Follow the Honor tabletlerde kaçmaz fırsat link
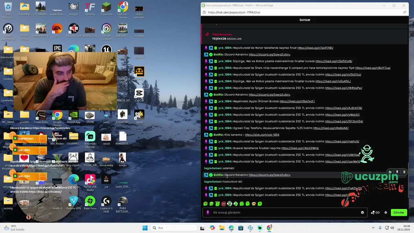The width and height of the screenshot is (414, 233). pyautogui.click(x=315, y=48)
